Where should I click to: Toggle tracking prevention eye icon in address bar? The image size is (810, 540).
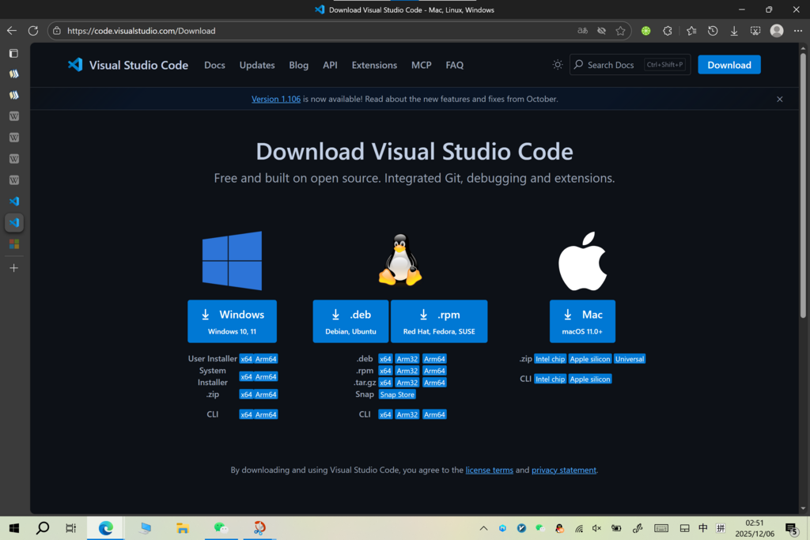[x=601, y=30]
